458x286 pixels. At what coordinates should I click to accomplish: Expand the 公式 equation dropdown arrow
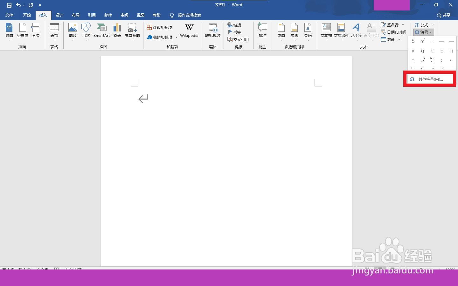tap(433, 25)
